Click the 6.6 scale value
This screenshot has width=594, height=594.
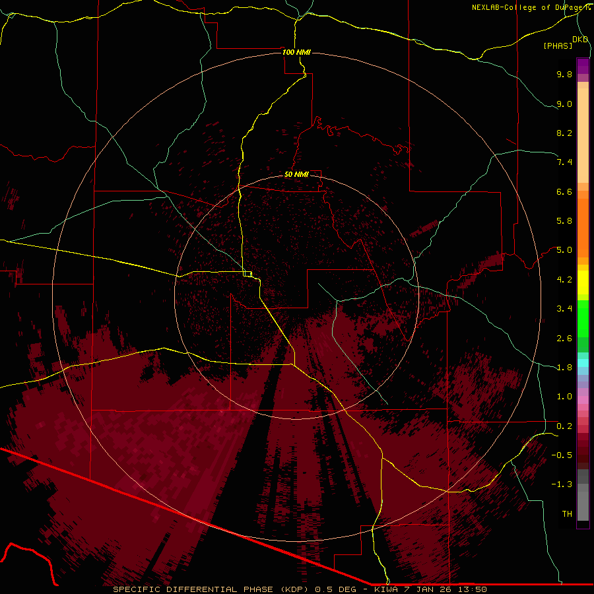point(564,191)
